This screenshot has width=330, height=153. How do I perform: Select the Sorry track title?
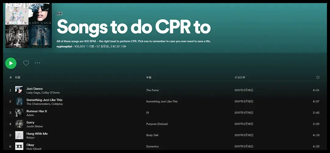(30, 122)
